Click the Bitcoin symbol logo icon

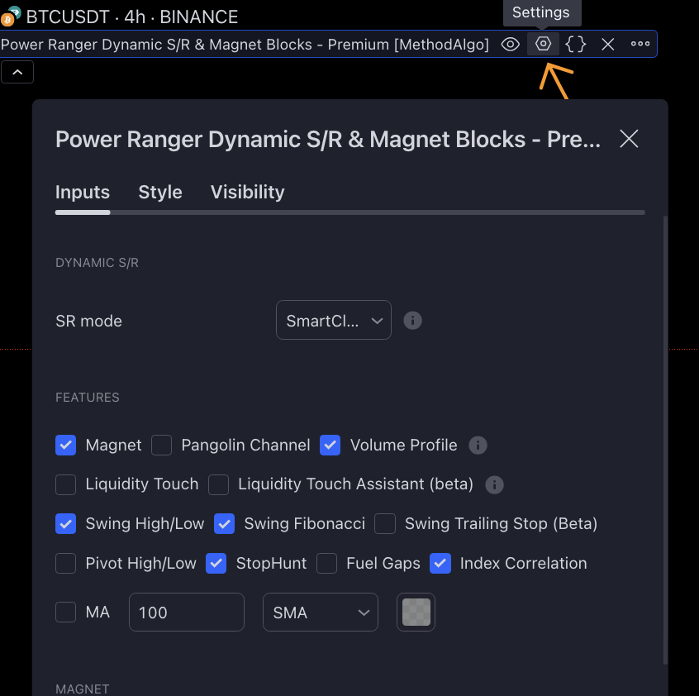point(10,16)
